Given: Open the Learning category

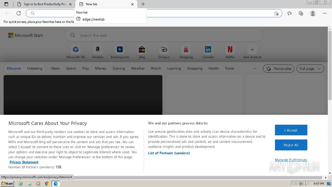Looking at the screenshot, I should [x=174, y=68].
